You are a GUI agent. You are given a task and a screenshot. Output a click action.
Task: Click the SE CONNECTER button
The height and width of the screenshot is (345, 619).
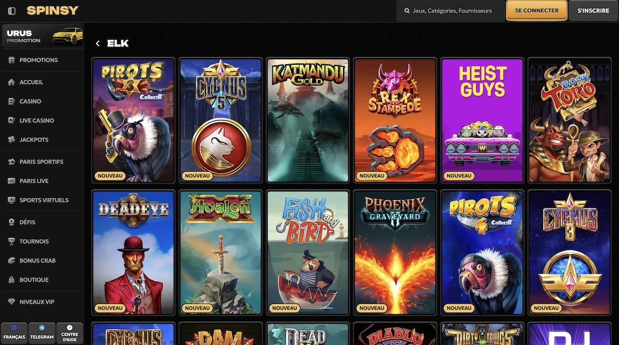click(x=536, y=10)
